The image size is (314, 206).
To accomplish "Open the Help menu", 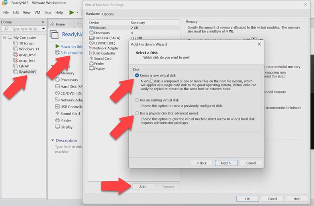I will (59, 12).
